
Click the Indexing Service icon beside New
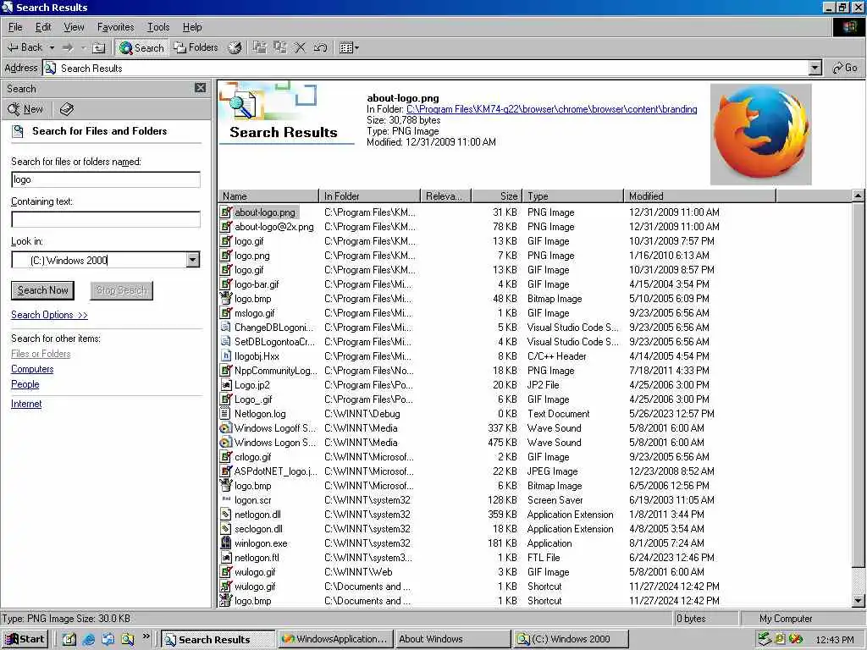[x=66, y=109]
